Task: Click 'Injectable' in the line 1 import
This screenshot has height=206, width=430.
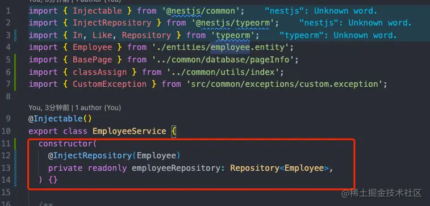Action: coord(97,11)
